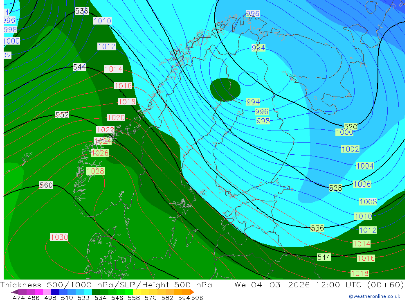This screenshot has width=409, height=300.
Task: Select the 1002 blue isobar label
Action: [x=351, y=149]
